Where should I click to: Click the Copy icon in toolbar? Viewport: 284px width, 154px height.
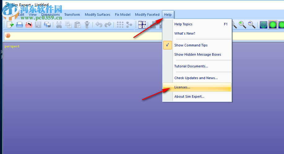(68, 24)
